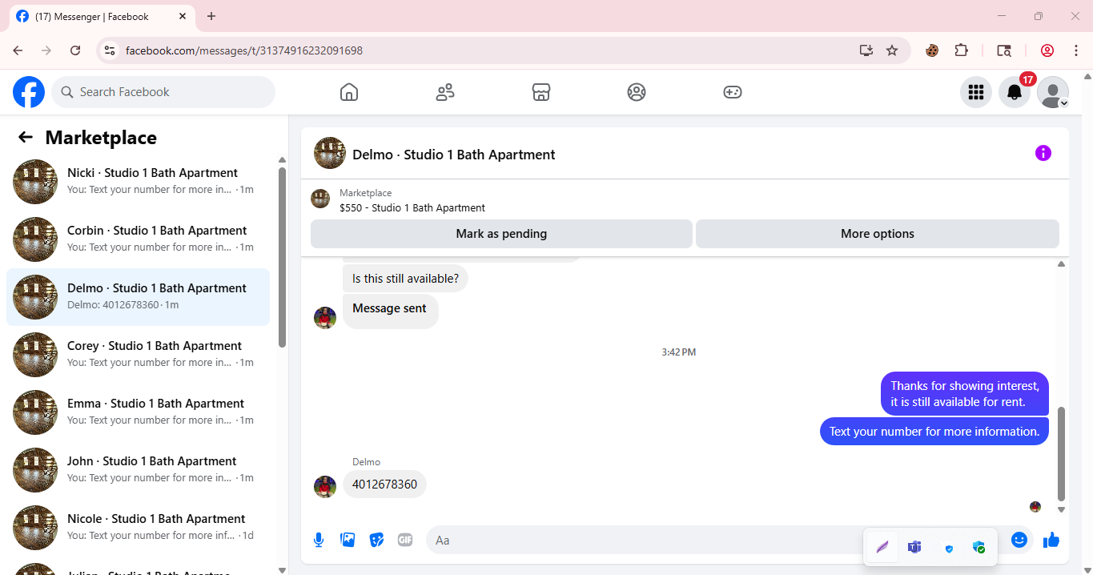
Task: Click the install app icon in address bar
Action: pos(866,50)
